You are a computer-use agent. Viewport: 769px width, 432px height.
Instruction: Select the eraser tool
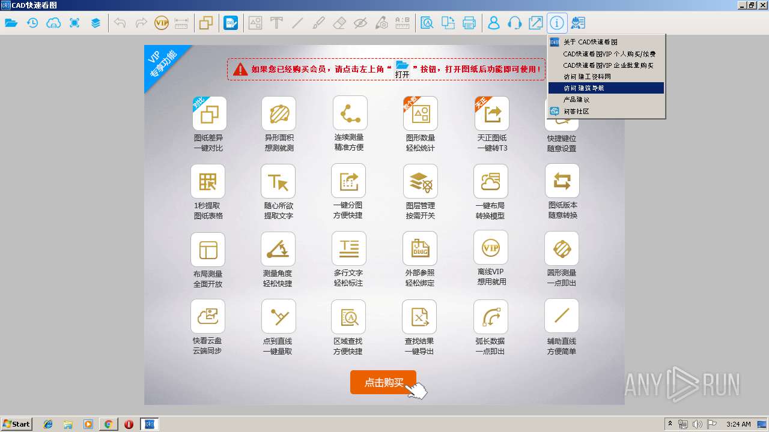[339, 23]
